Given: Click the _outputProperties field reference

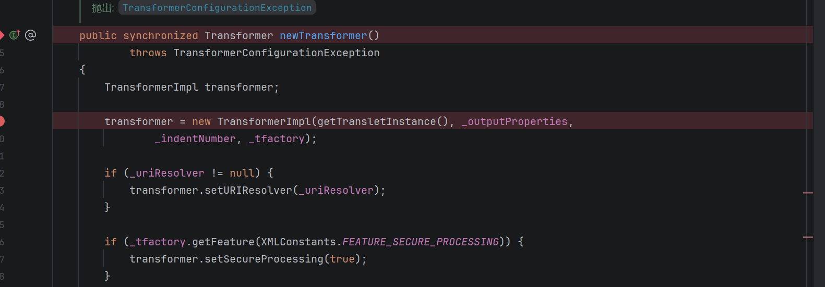Looking at the screenshot, I should tap(515, 121).
